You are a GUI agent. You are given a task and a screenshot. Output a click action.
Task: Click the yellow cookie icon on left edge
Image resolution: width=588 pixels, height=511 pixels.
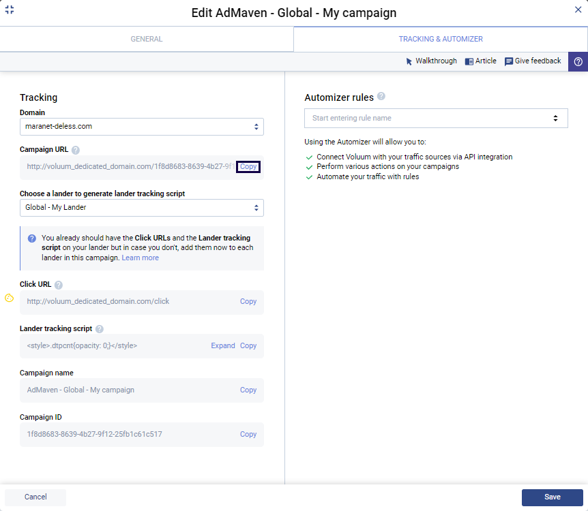coord(10,298)
